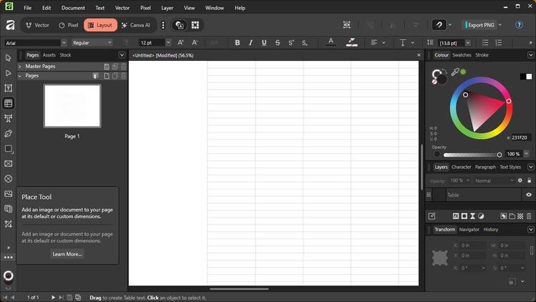Click the hex colour 231F20 field
The height and width of the screenshot is (302, 536).
click(519, 137)
